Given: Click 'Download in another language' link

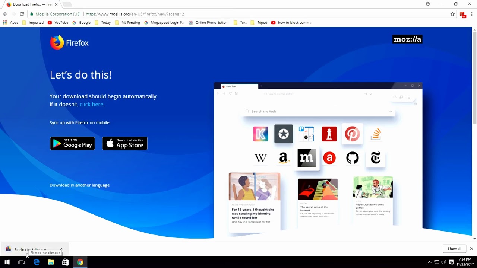Looking at the screenshot, I should [79, 185].
